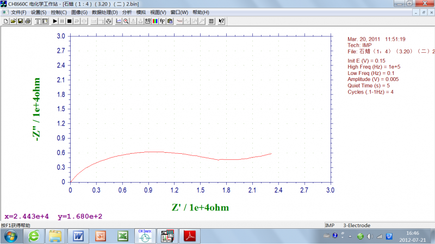
Task: Open the 分析 menu
Action: pyautogui.click(x=127, y=12)
